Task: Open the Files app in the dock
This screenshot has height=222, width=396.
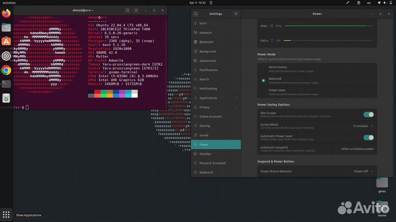Action: click(6, 27)
